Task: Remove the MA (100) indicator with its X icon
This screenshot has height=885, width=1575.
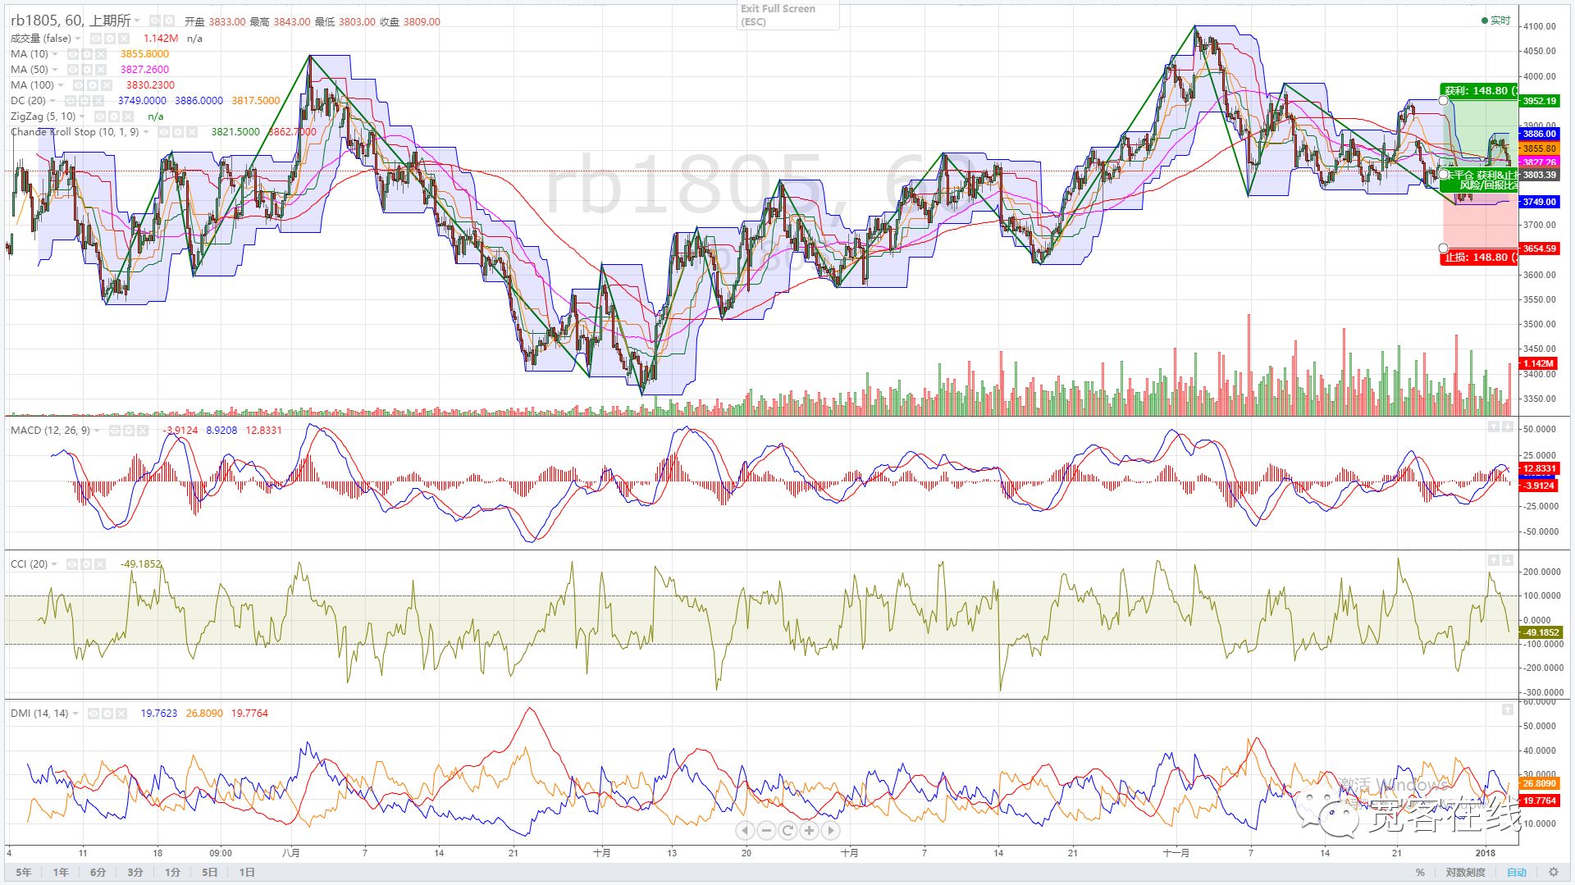Action: click(106, 85)
